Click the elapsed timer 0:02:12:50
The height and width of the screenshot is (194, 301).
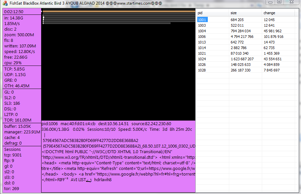click(x=14, y=12)
